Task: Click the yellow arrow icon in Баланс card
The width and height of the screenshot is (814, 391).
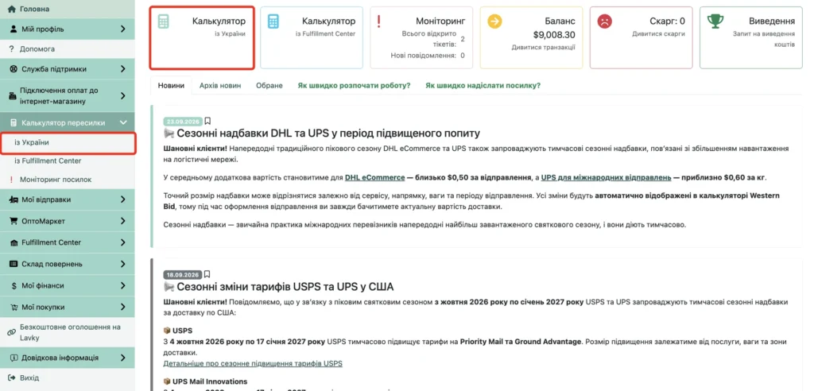Action: tap(494, 21)
